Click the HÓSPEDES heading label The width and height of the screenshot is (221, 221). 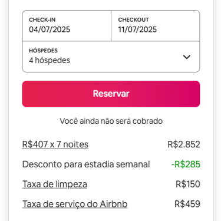(x=43, y=51)
